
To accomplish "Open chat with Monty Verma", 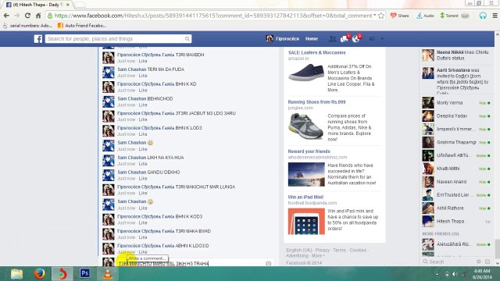I will (x=456, y=103).
